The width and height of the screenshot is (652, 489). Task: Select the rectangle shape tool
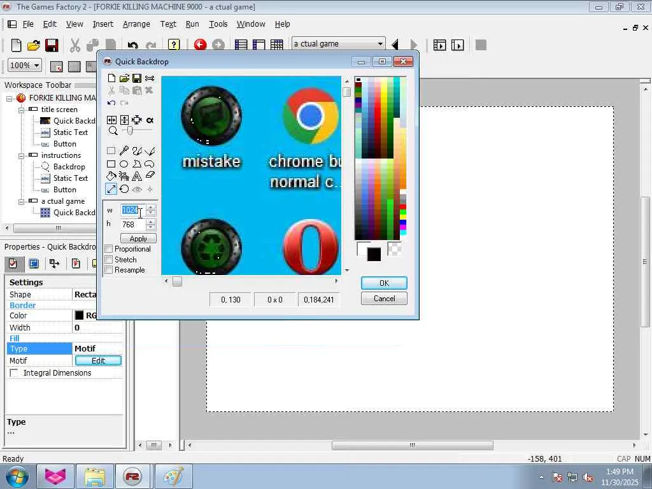[111, 164]
